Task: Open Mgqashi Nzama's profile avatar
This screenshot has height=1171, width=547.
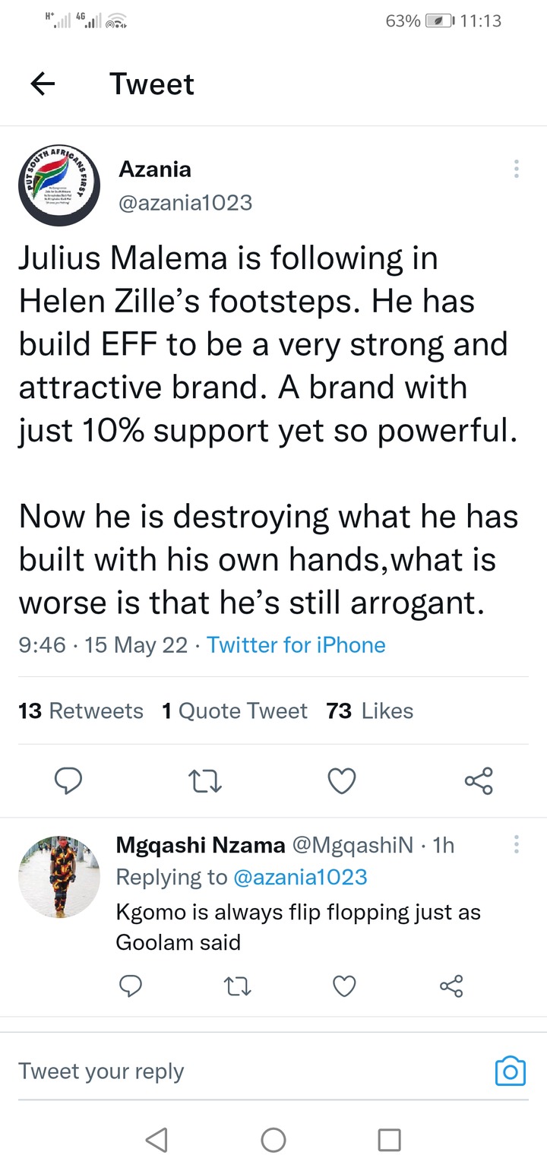Action: tap(59, 877)
